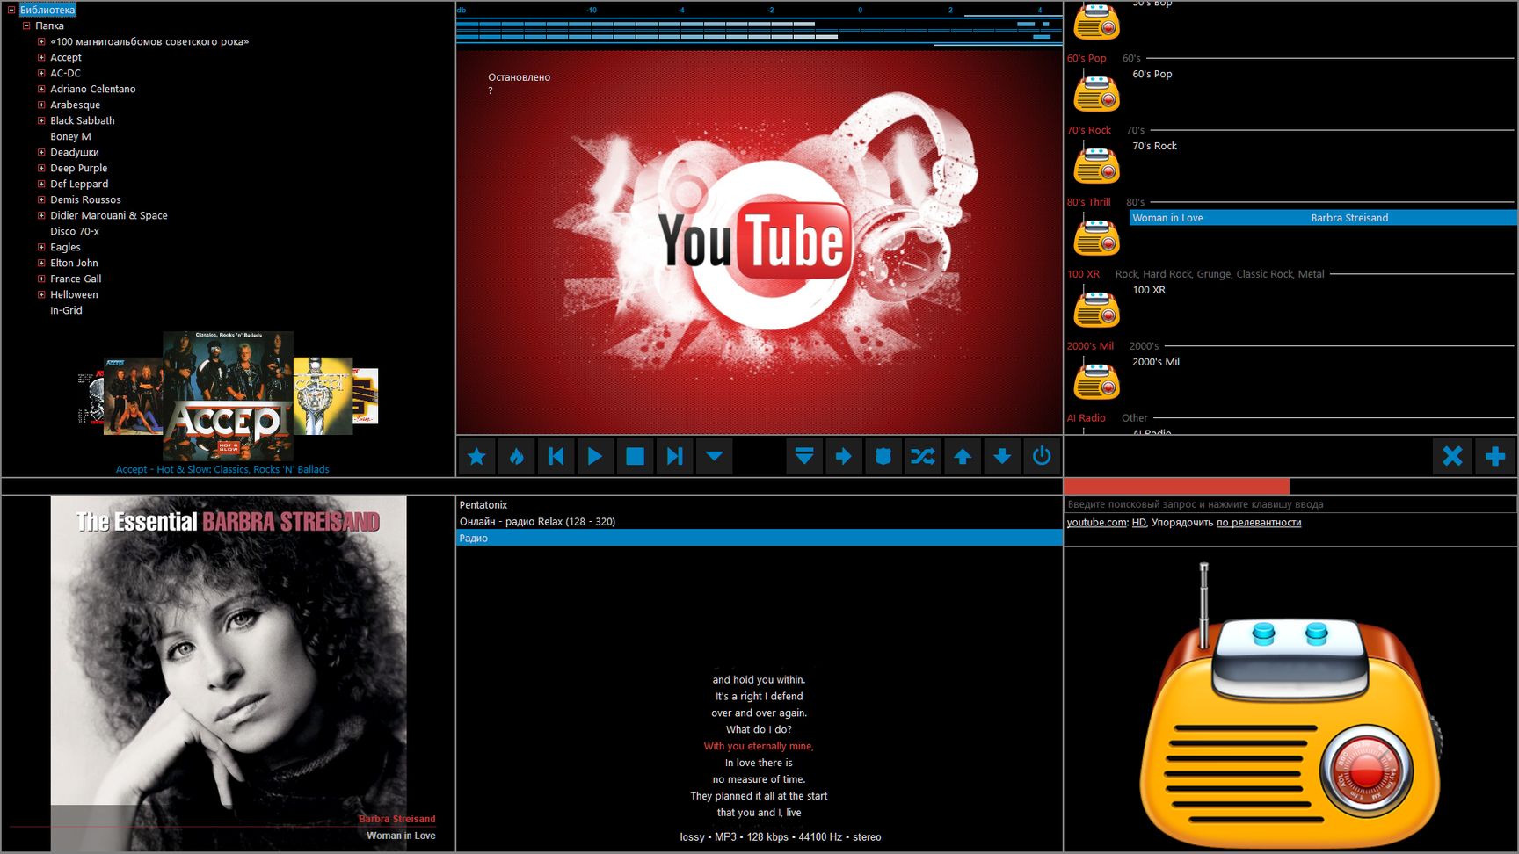Click the blue plus add button
This screenshot has width=1519, height=854.
[x=1495, y=456]
